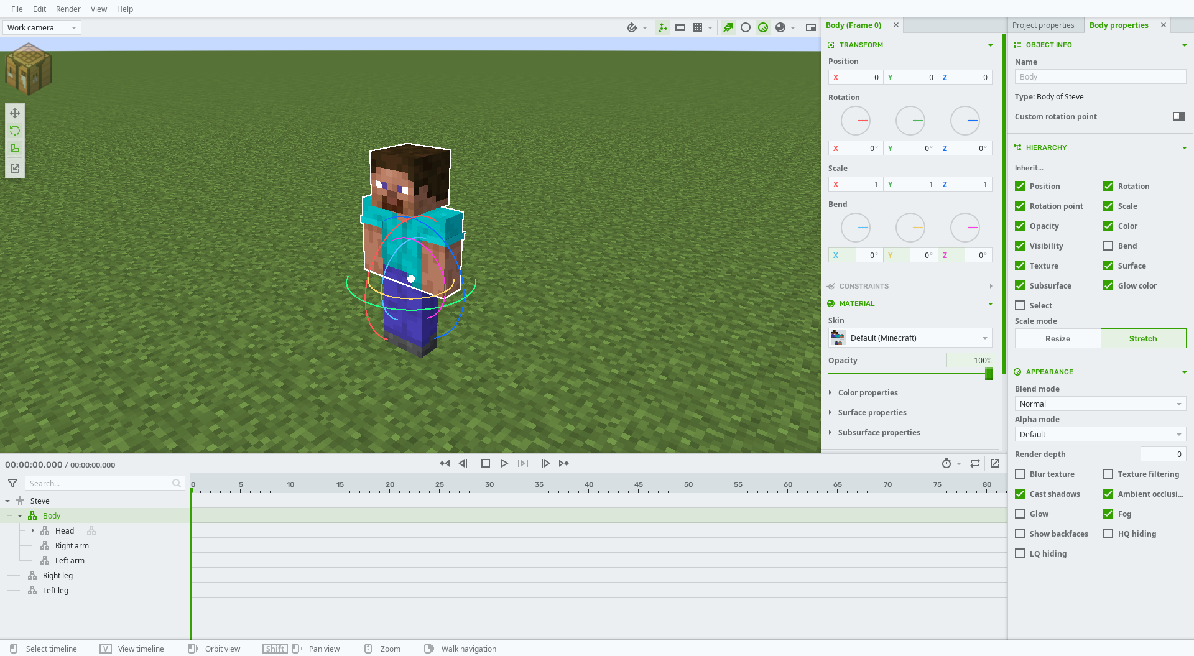The width and height of the screenshot is (1194, 656).
Task: Click the Opacity slider handle
Action: coord(989,374)
